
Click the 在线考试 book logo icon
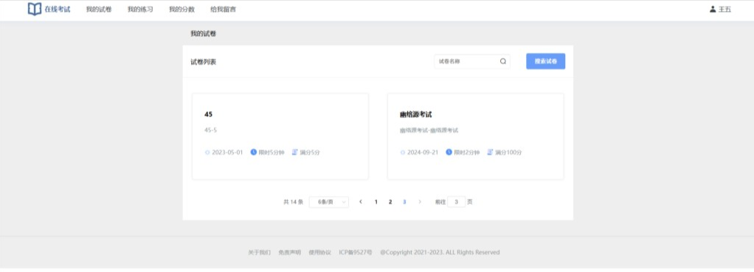[35, 9]
